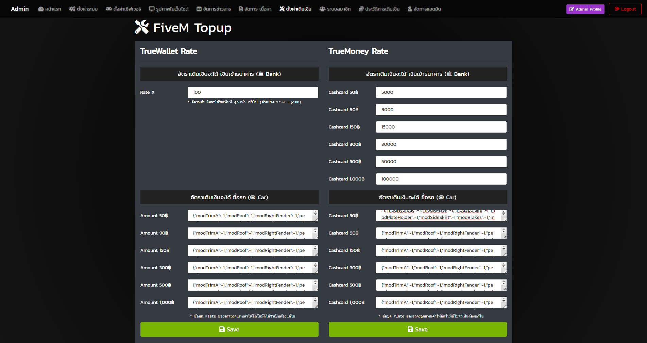647x343 pixels.
Task: Open the จัดการข่าวสาร news management menu
Action: pos(214,9)
